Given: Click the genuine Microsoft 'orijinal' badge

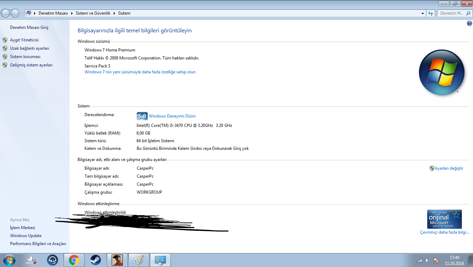Looking at the screenshot, I should tap(444, 219).
